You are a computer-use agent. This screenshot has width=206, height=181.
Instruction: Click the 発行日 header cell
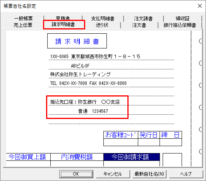pyautogui.click(x=149, y=135)
